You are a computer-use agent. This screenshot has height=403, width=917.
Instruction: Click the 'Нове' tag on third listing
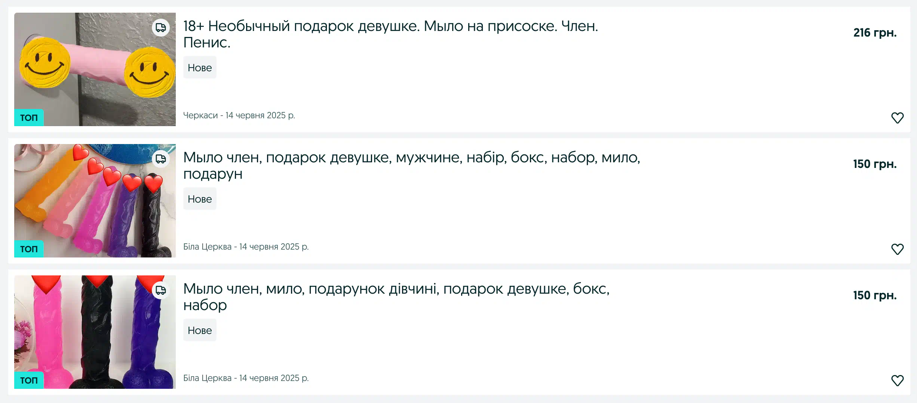[x=200, y=330]
